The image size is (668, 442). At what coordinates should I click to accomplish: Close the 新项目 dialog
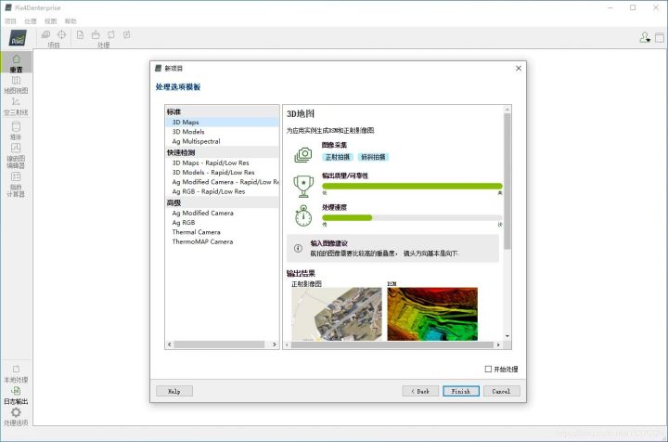pos(519,68)
